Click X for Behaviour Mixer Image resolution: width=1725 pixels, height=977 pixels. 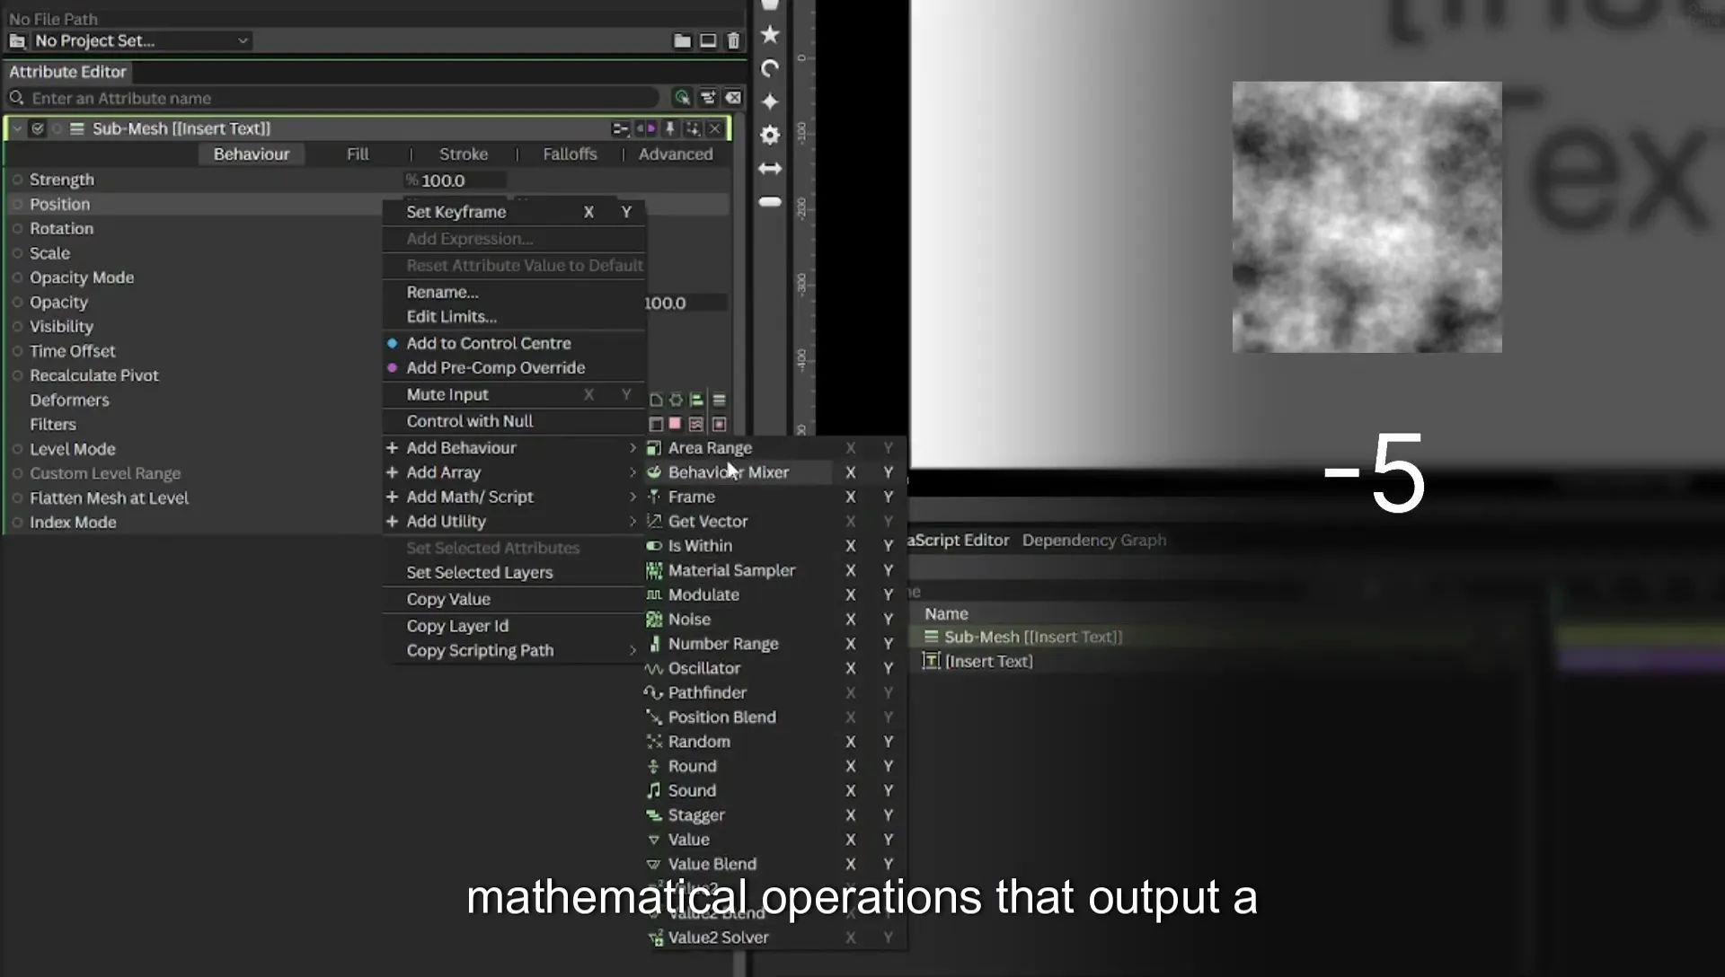(x=850, y=472)
